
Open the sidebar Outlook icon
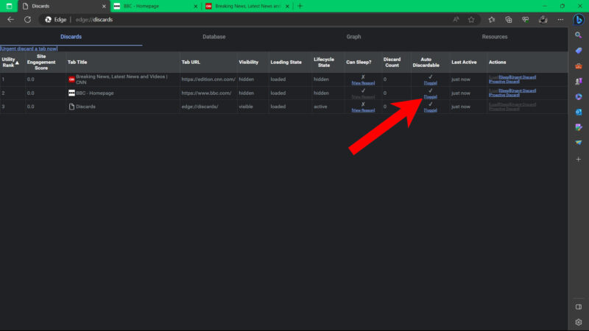(x=579, y=112)
